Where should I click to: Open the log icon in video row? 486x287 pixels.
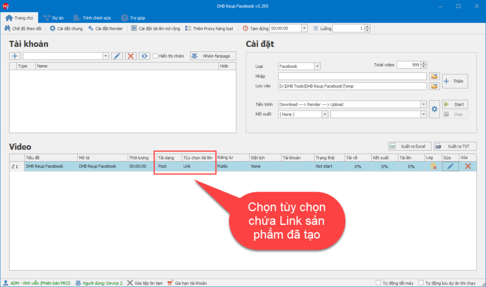[433, 167]
